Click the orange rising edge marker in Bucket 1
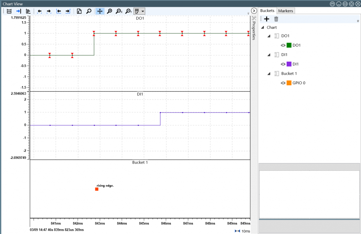The width and height of the screenshot is (361, 234). 97,189
